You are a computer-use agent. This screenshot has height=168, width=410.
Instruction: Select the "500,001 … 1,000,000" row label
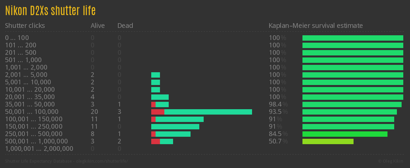pos(36,141)
